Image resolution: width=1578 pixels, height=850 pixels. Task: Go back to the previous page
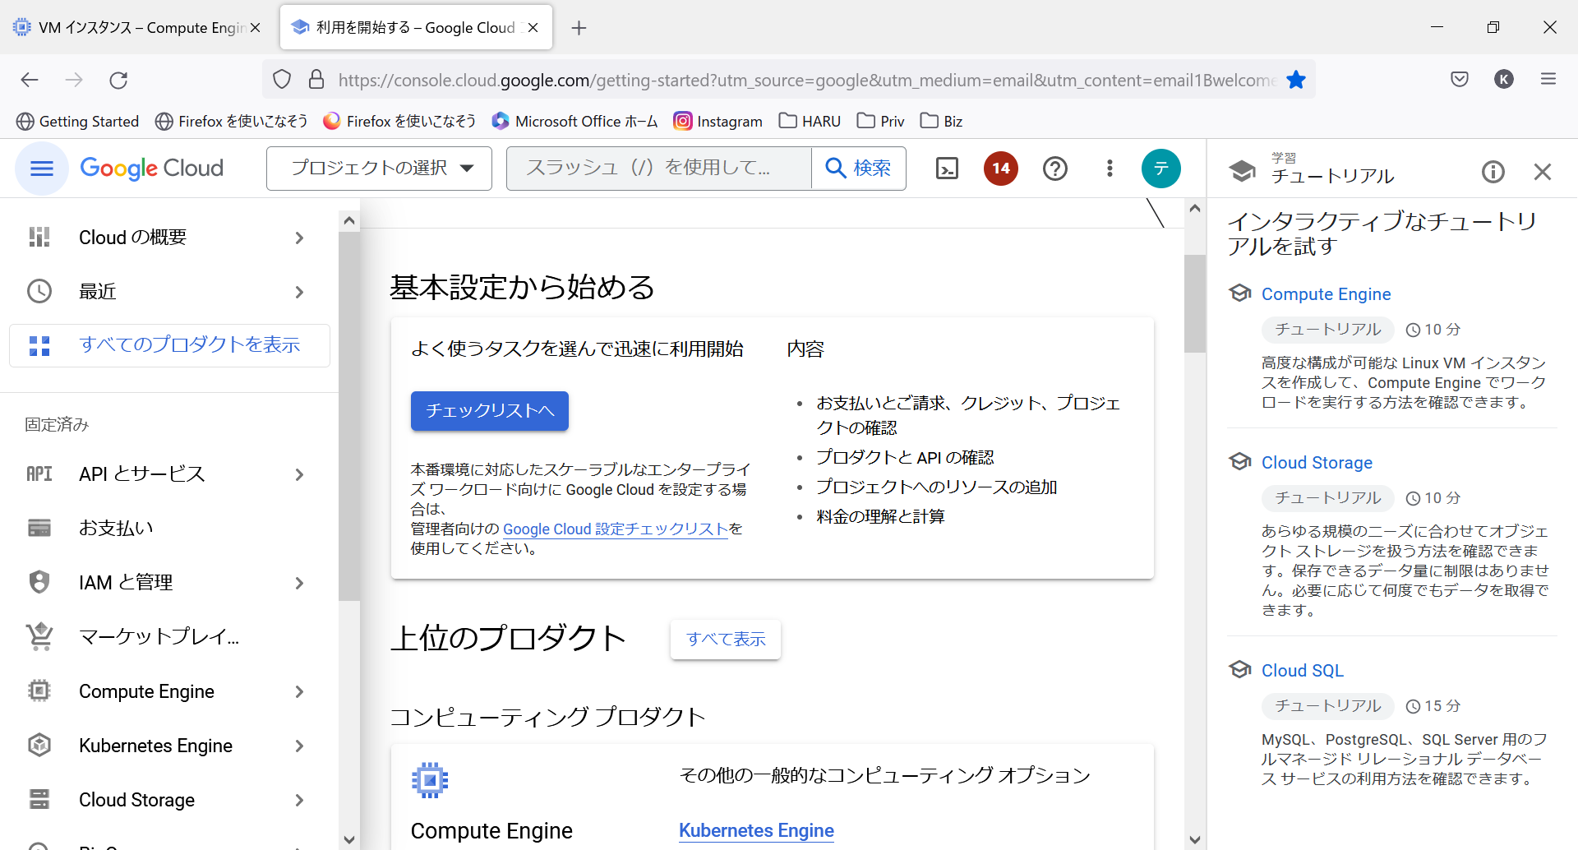click(x=30, y=80)
